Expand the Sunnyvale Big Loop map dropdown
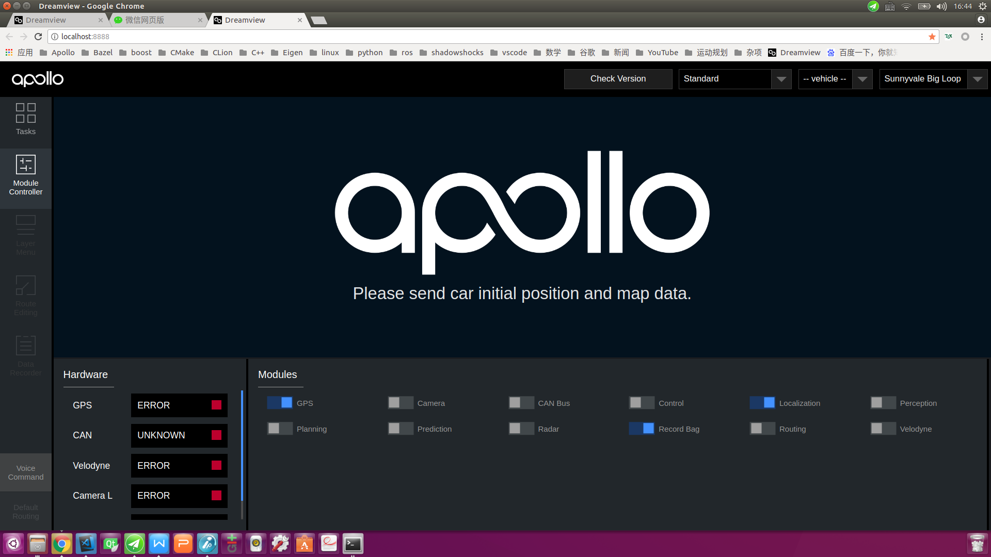Screen dimensions: 991x557 [933, 79]
